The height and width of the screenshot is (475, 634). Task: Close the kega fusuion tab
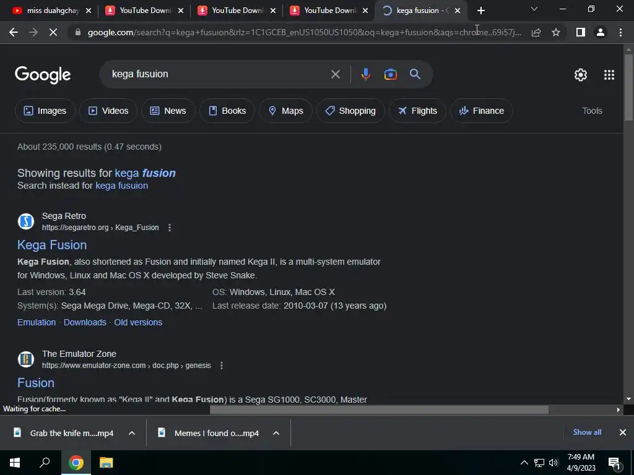[x=458, y=11]
